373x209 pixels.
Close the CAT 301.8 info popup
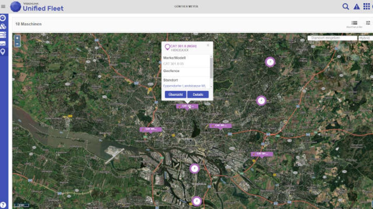point(208,45)
